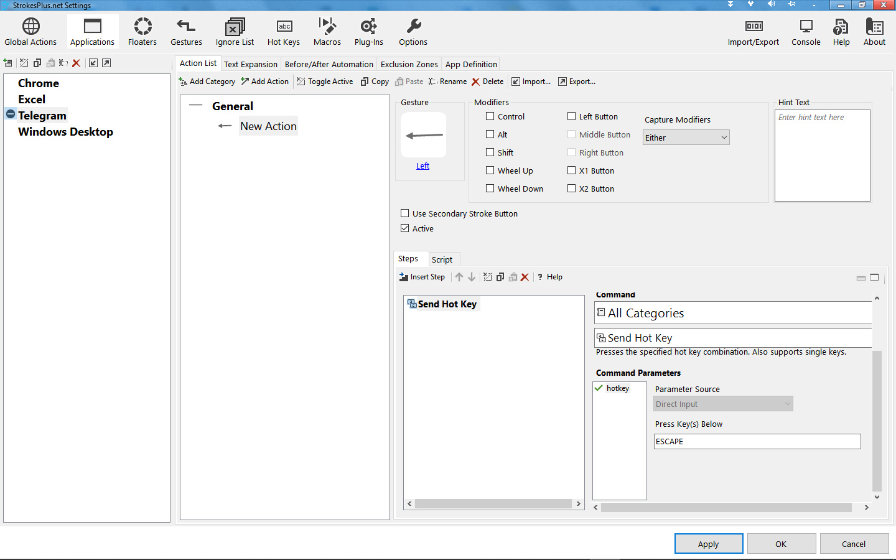Check the Left Button modifier
The image size is (896, 560).
coord(572,116)
